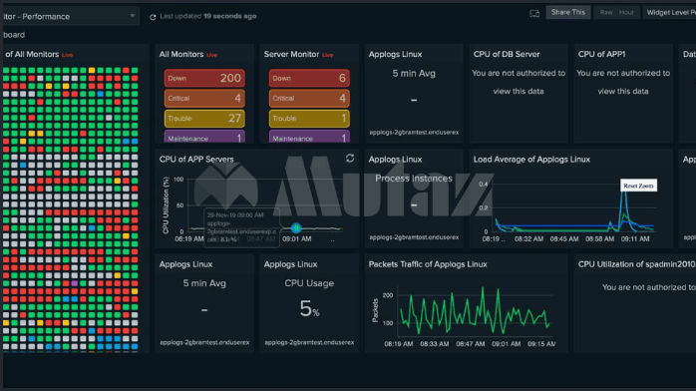The height and width of the screenshot is (391, 696).
Task: Click the Last updated 19 seconds ago text
Action: [x=207, y=16]
